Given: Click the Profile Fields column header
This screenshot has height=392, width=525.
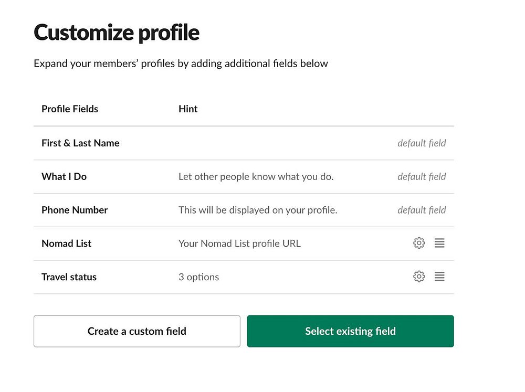Looking at the screenshot, I should point(70,109).
